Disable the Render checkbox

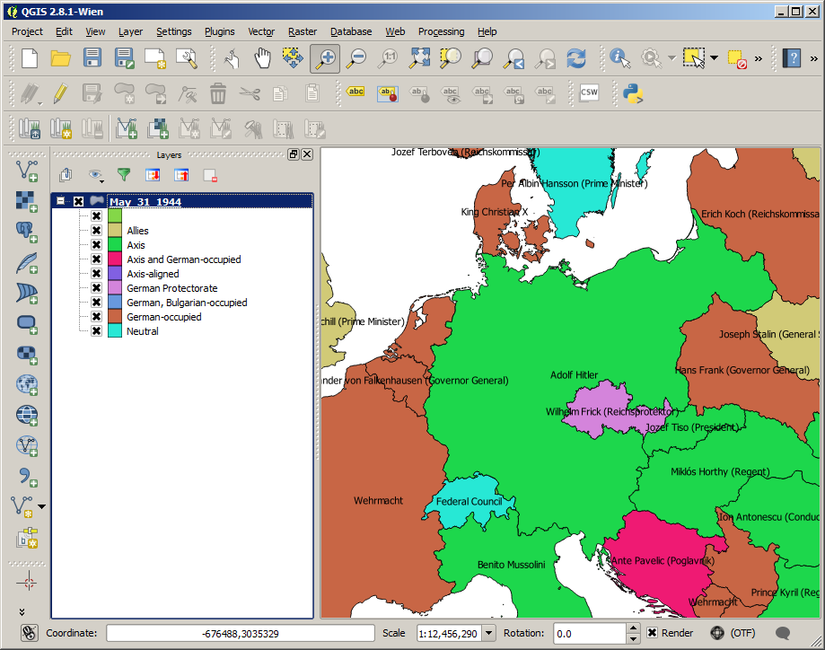pyautogui.click(x=653, y=633)
